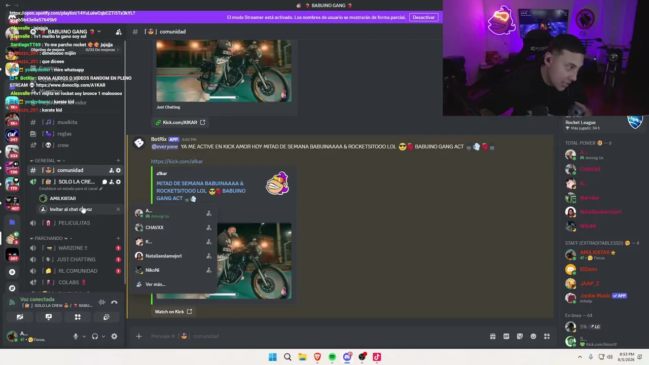Open the Kick.com/A1KAR link button
649x365 pixels.
181,122
